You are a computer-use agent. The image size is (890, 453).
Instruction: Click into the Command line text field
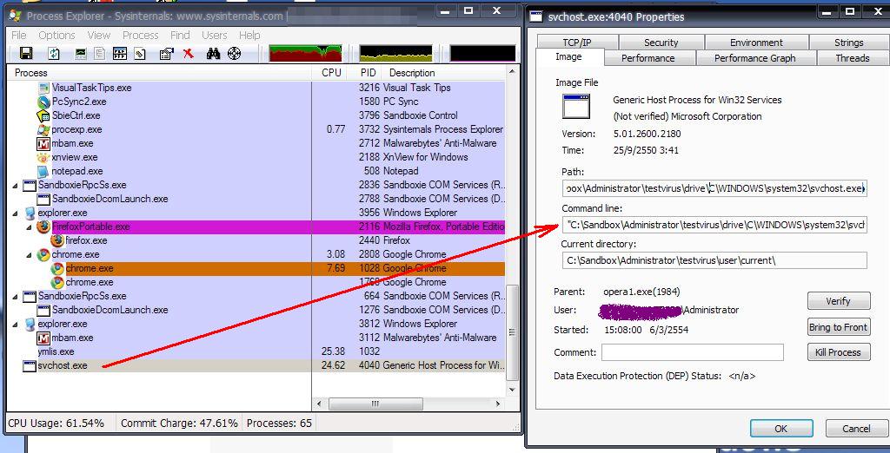tap(714, 225)
